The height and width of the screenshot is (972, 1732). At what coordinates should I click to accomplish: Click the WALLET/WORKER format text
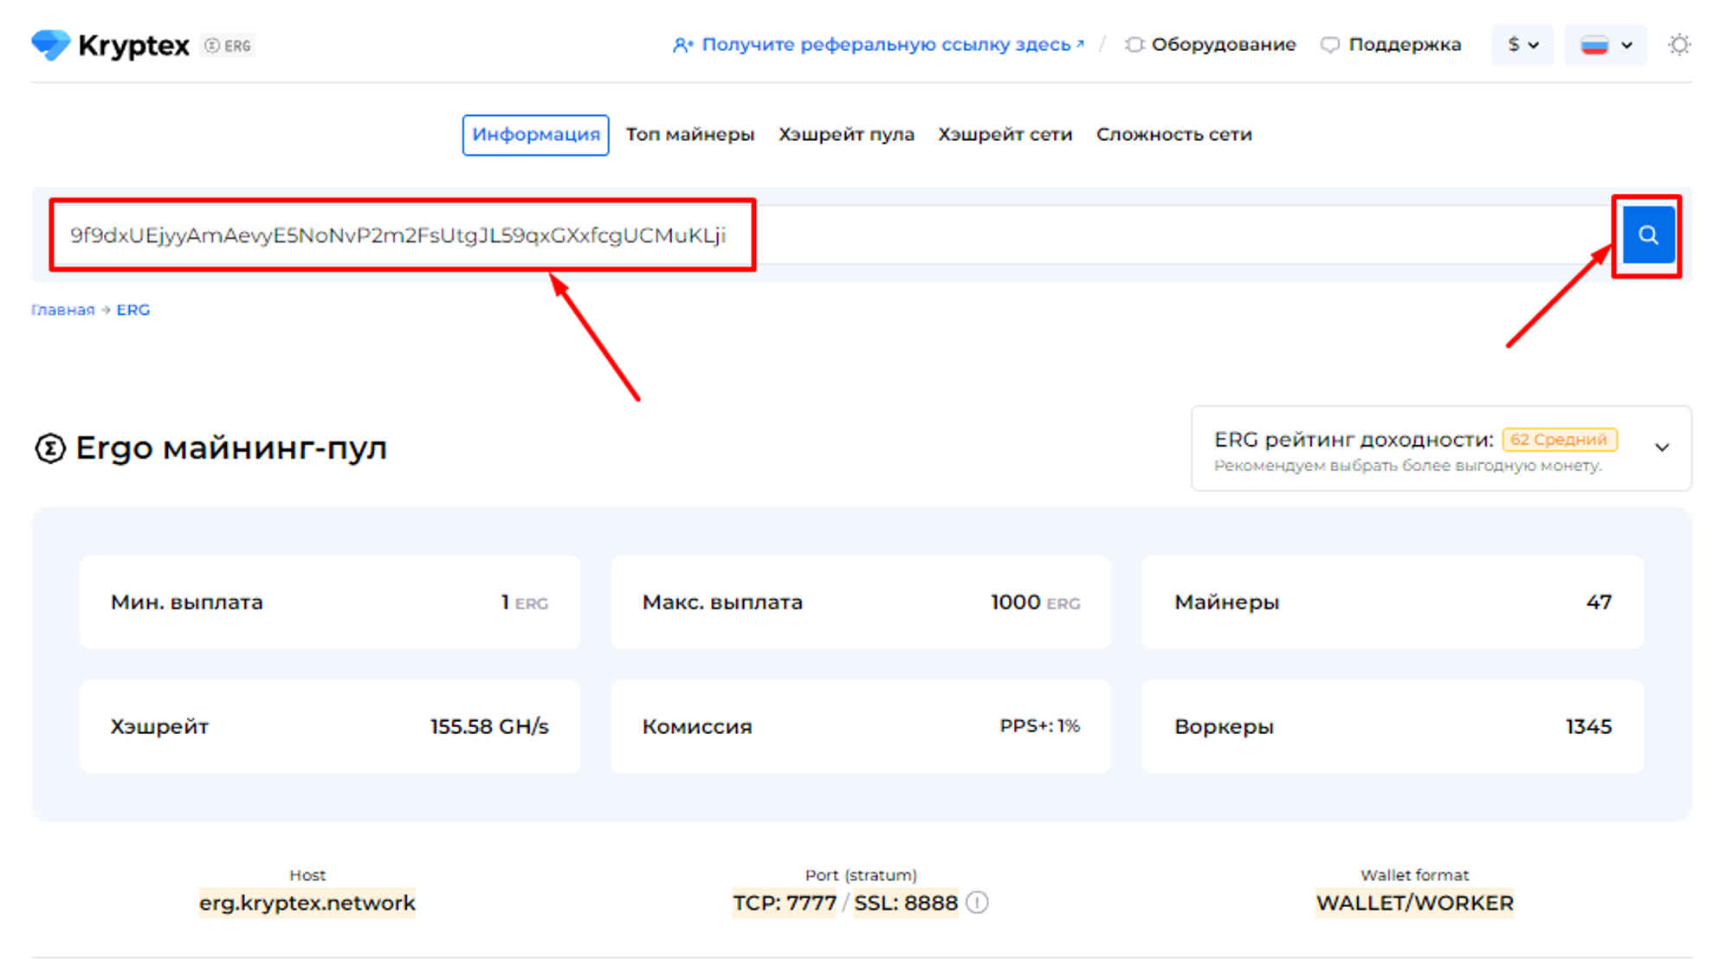(x=1415, y=903)
